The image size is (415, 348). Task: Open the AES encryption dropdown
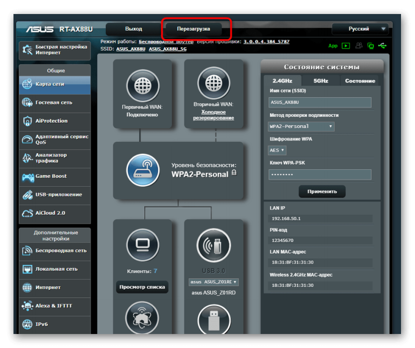[x=277, y=150]
